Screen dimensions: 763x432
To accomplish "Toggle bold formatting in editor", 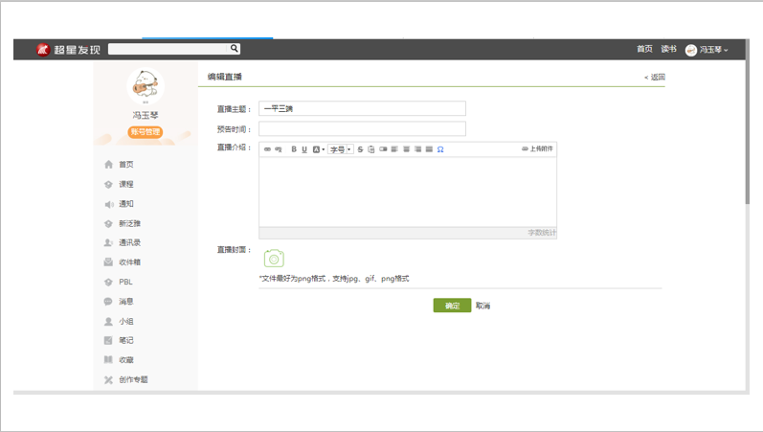I will 294,149.
